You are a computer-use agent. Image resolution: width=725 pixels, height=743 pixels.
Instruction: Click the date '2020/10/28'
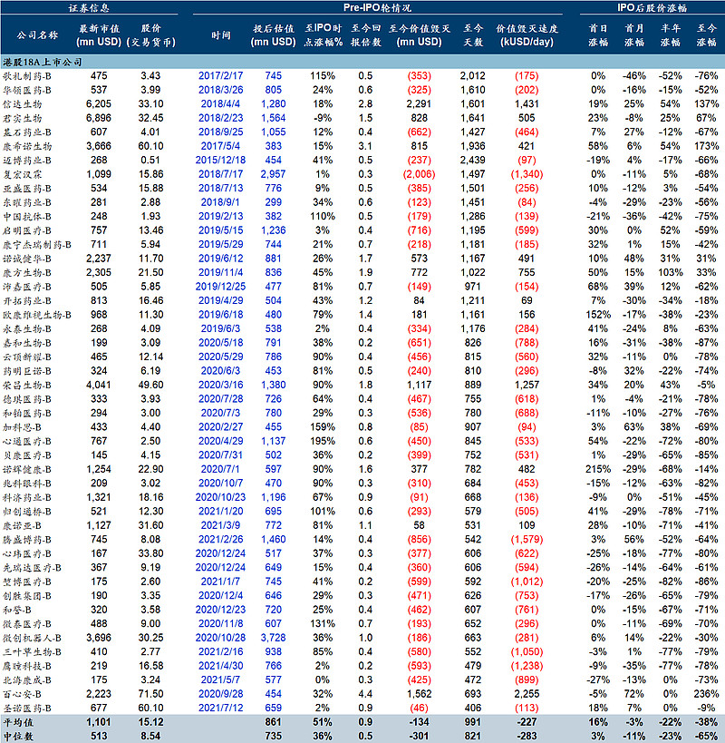[220, 638]
